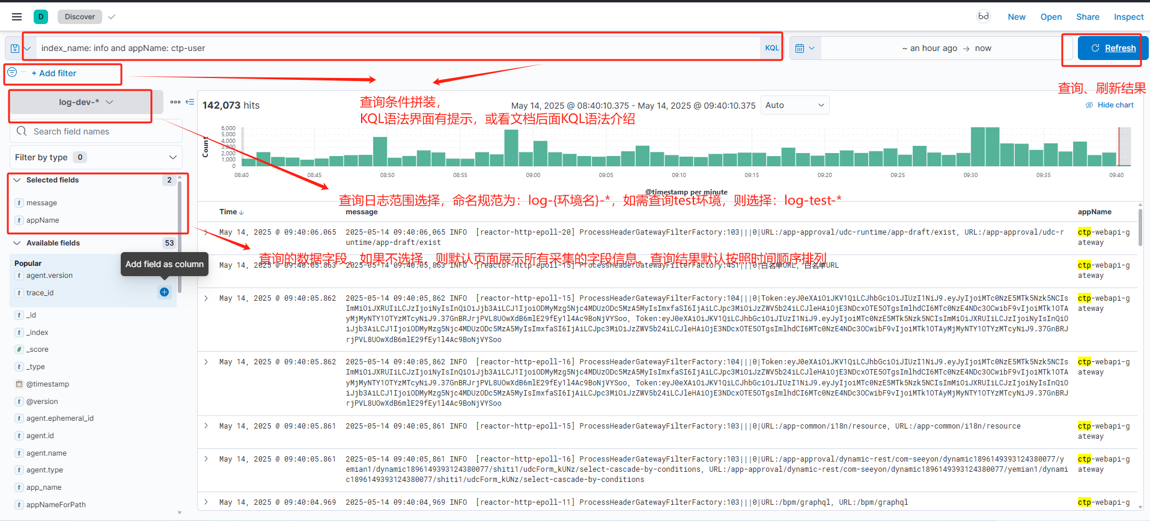1150x521 pixels.
Task: Collapse the field sidebar arrow icon
Action: 190,102
